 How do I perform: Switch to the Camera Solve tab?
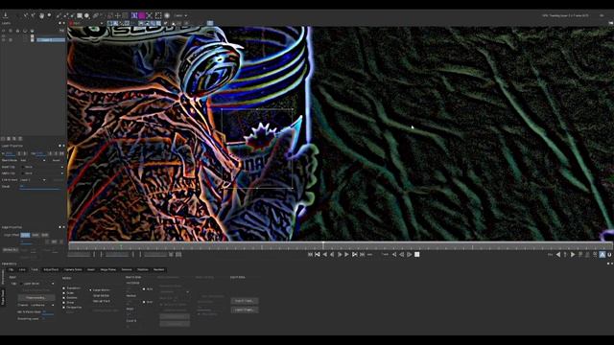coord(73,270)
